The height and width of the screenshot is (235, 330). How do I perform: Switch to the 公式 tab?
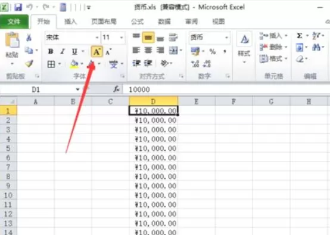click(137, 21)
